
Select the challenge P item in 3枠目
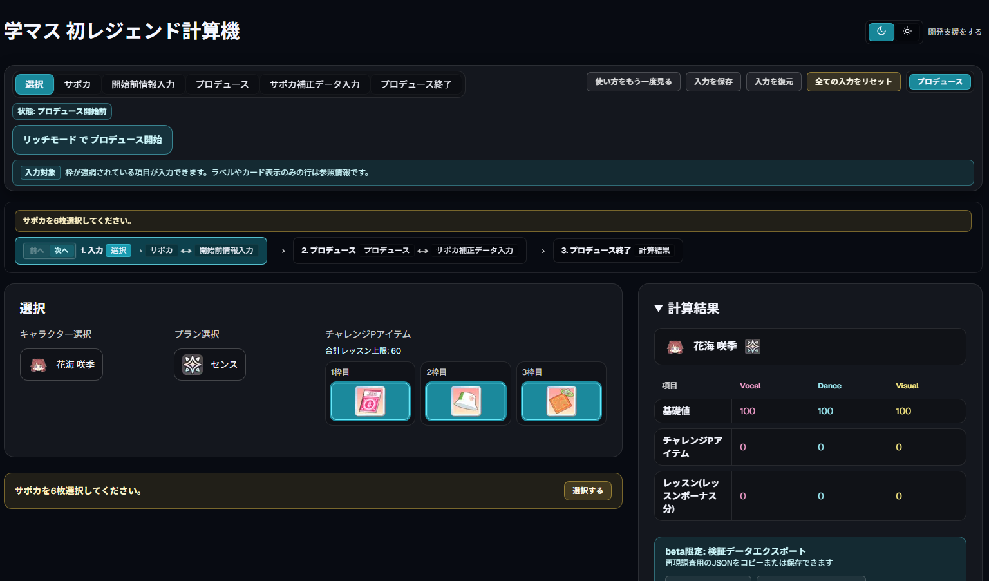click(561, 401)
